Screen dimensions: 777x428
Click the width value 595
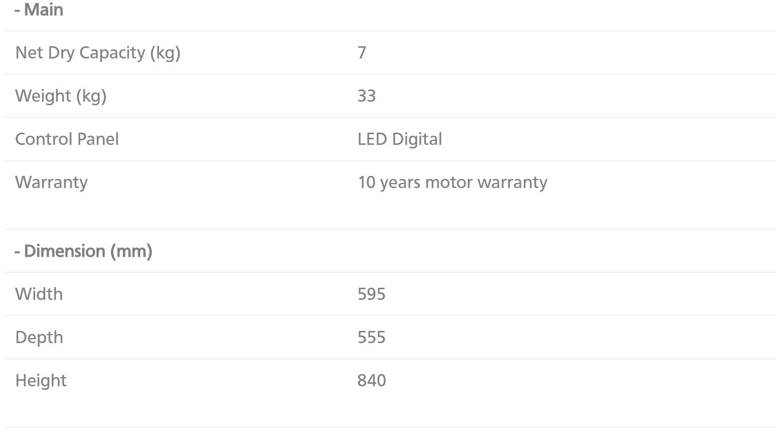372,294
